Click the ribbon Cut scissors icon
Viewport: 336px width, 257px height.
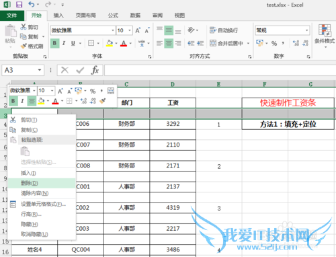[x=24, y=27]
